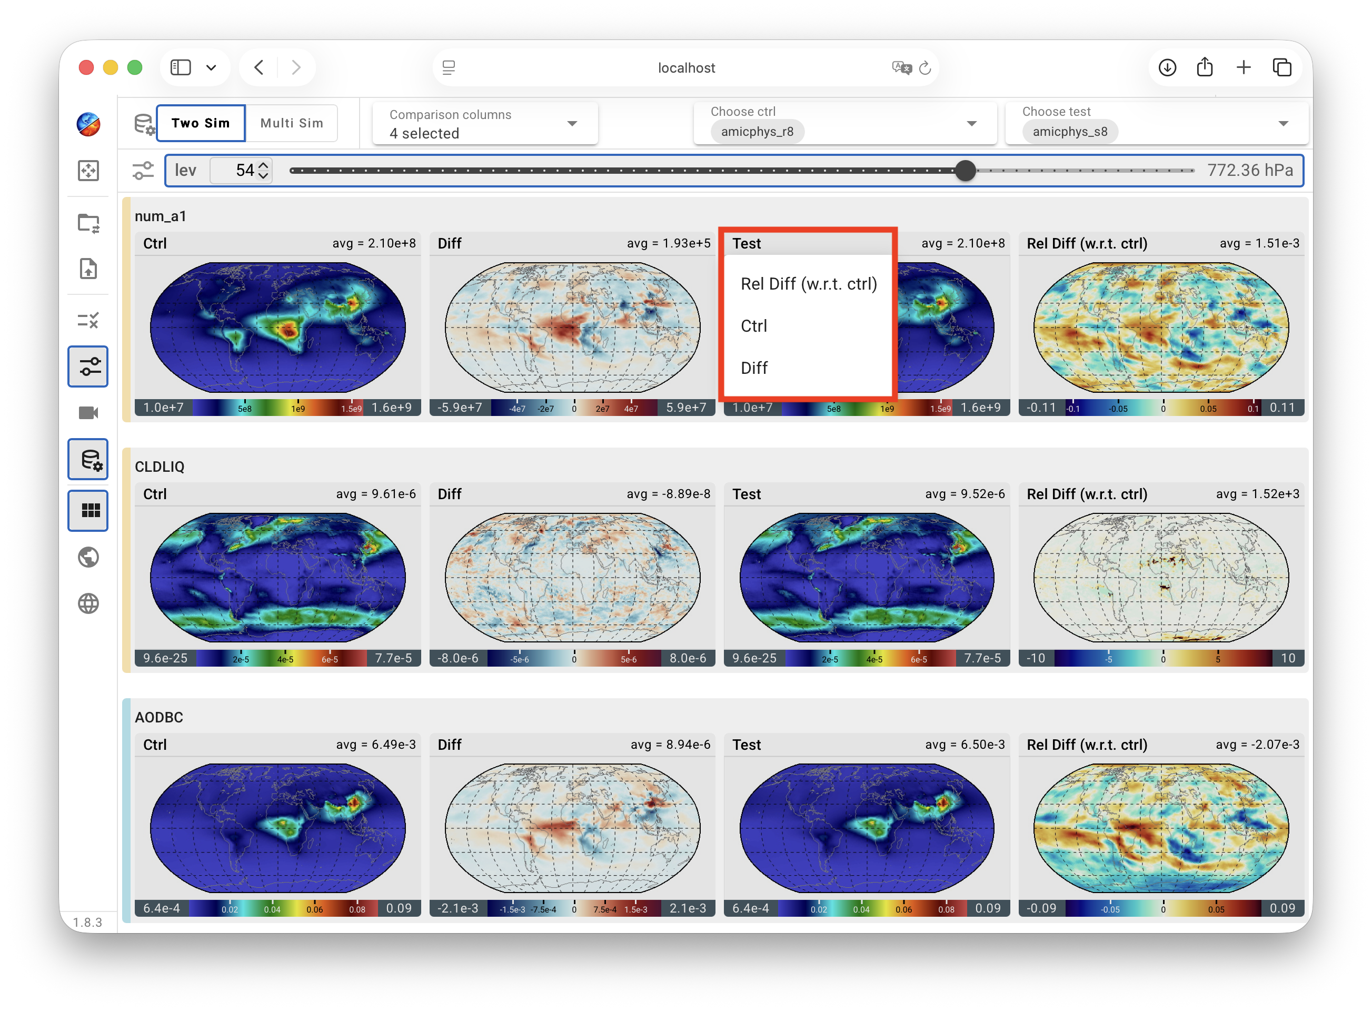Click the solid earth globe icon
The image size is (1372, 1011).
[x=88, y=558]
